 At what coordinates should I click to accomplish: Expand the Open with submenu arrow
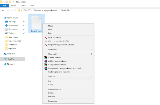pos(91,49)
